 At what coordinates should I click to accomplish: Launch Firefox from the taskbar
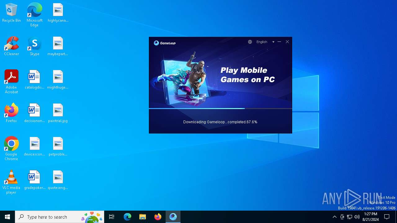coord(158,217)
